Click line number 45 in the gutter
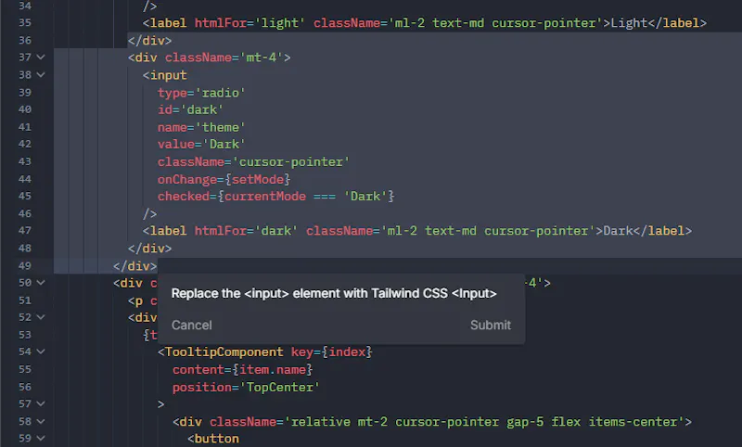The width and height of the screenshot is (742, 447). [x=25, y=196]
